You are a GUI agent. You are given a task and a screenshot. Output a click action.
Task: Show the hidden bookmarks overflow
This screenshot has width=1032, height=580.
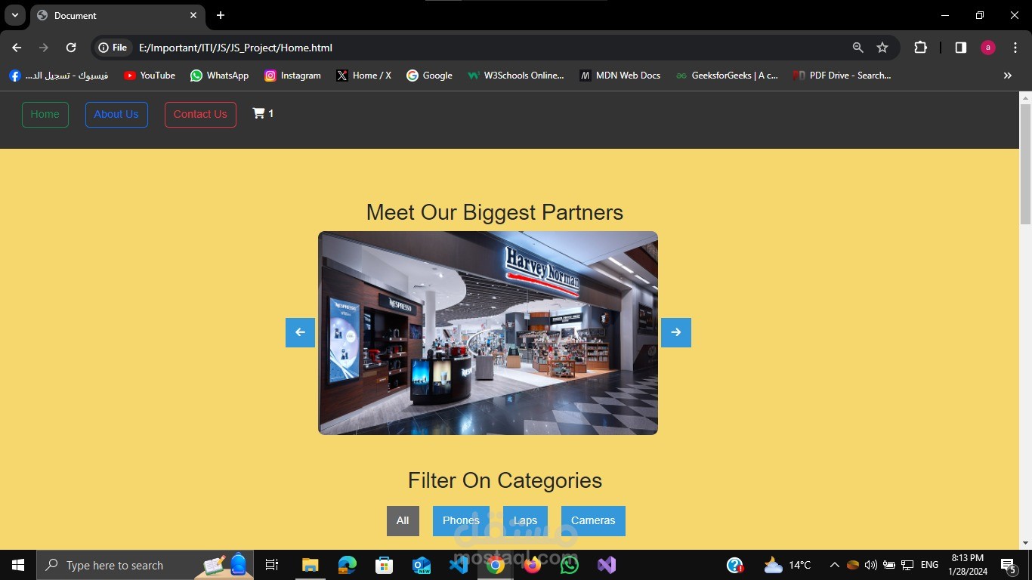pyautogui.click(x=1007, y=76)
